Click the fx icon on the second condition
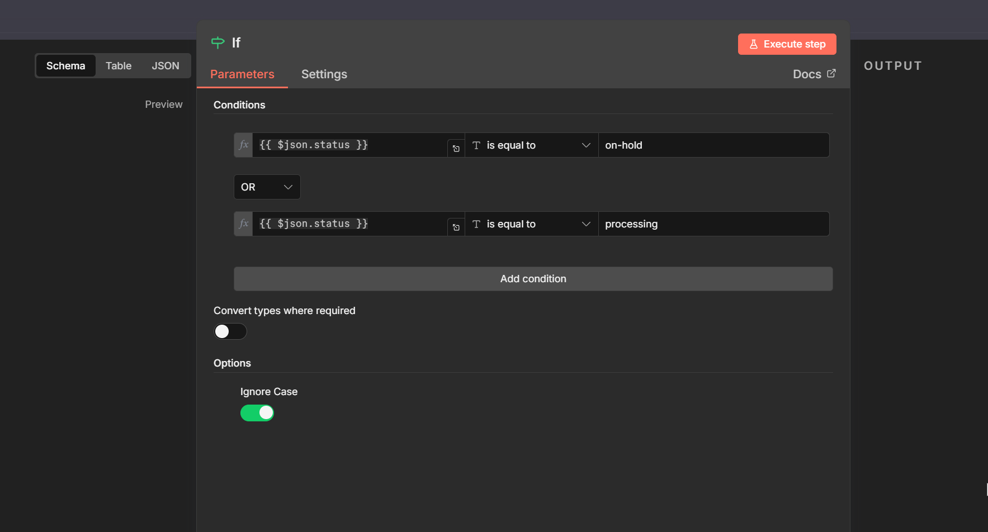The image size is (988, 532). click(x=244, y=224)
